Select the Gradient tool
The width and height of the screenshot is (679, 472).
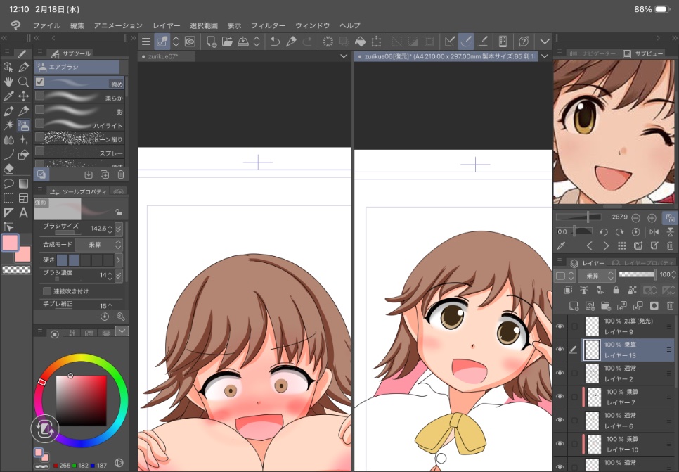tap(23, 184)
